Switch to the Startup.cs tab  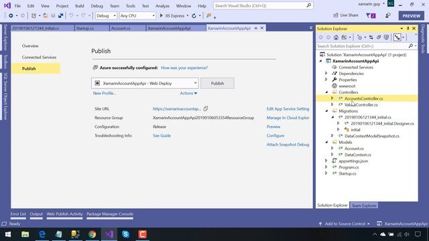click(x=92, y=28)
